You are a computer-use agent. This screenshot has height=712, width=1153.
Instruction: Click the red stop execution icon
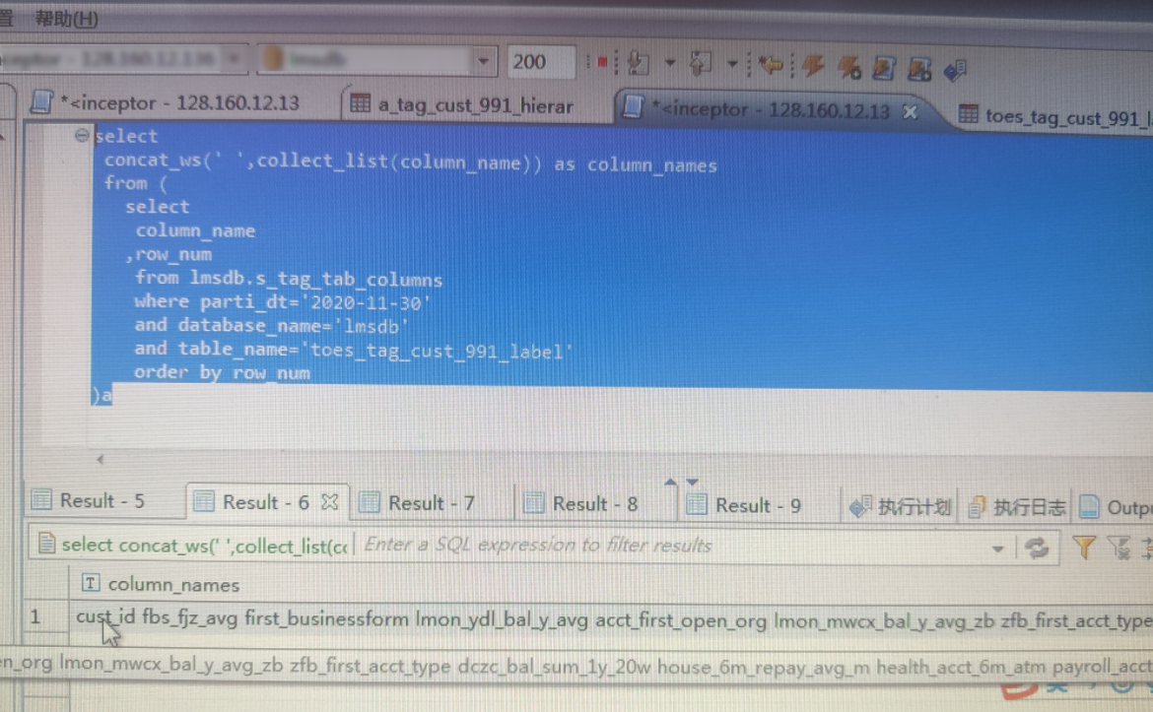tap(601, 62)
